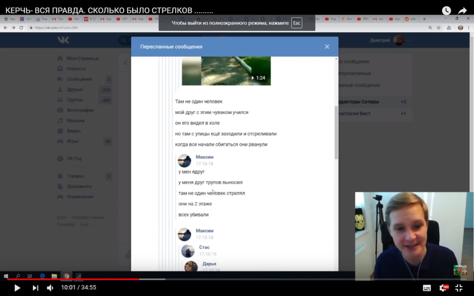
Task: Click the Share arrow icon
Action: click(x=462, y=10)
